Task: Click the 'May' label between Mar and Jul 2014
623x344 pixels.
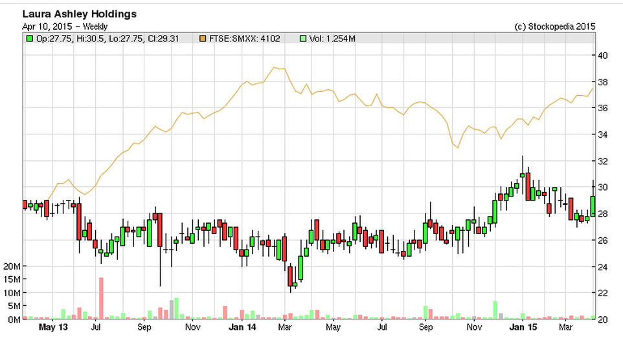Action: pyautogui.click(x=333, y=327)
